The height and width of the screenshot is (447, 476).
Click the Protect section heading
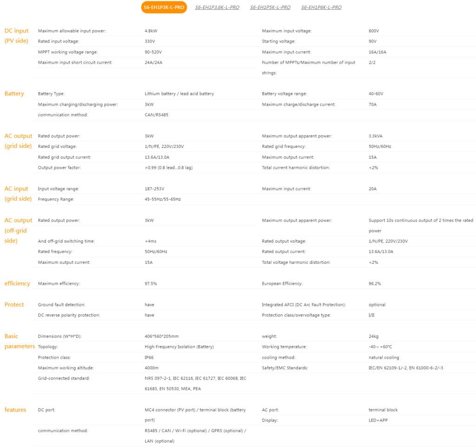[x=14, y=305]
